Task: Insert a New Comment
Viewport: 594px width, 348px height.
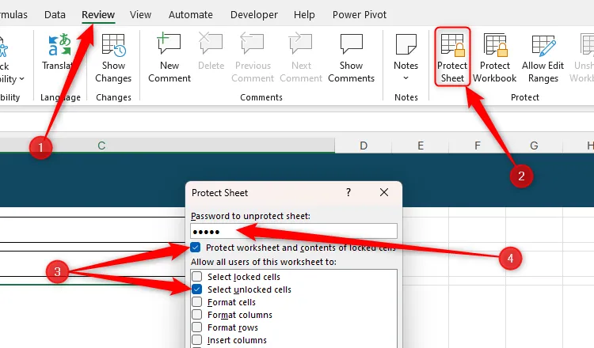Action: tap(169, 57)
